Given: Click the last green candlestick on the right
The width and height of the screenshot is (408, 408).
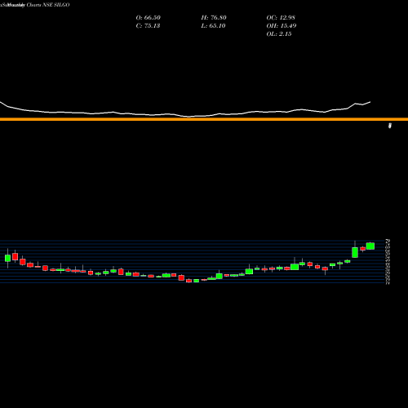Looking at the screenshot, I should pyautogui.click(x=370, y=246).
